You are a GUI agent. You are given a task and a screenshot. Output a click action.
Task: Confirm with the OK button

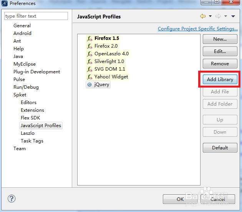(x=180, y=199)
